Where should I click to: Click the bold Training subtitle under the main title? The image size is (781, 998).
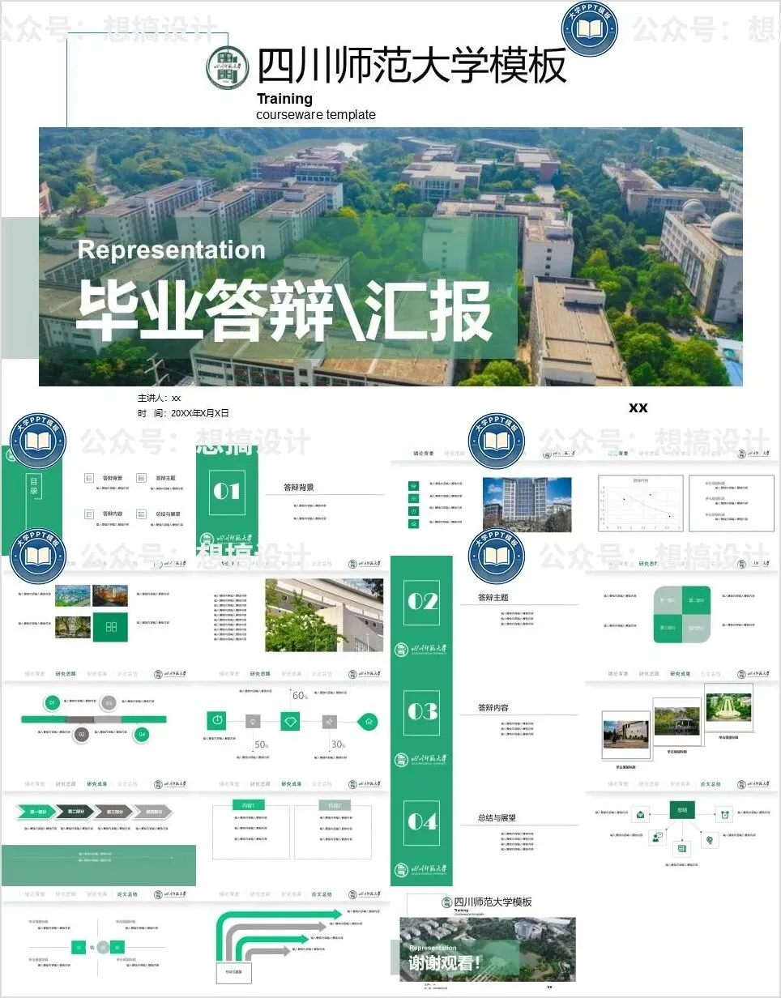pos(284,99)
